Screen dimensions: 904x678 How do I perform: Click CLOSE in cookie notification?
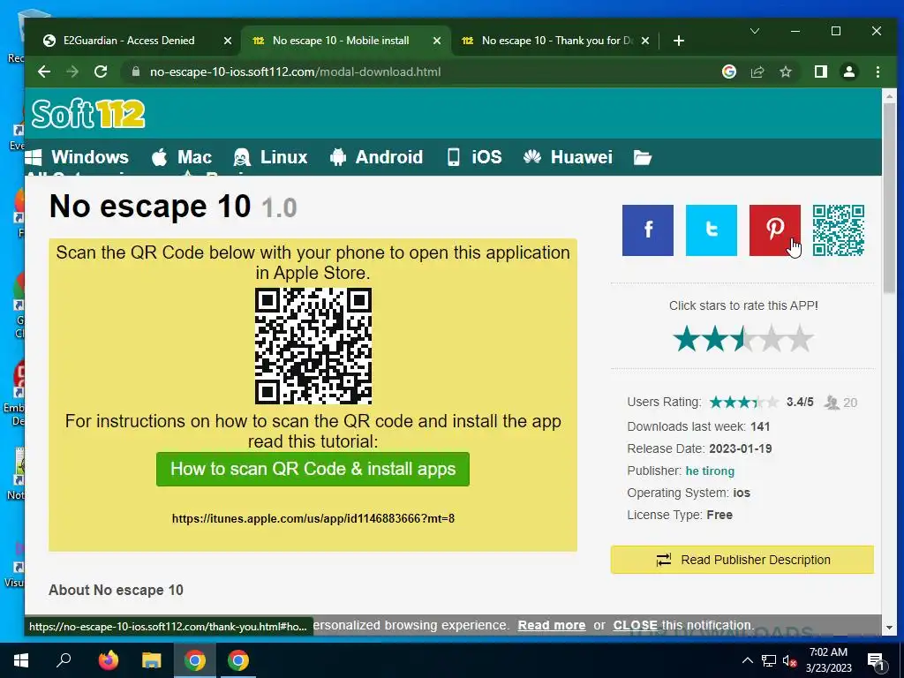(x=635, y=626)
